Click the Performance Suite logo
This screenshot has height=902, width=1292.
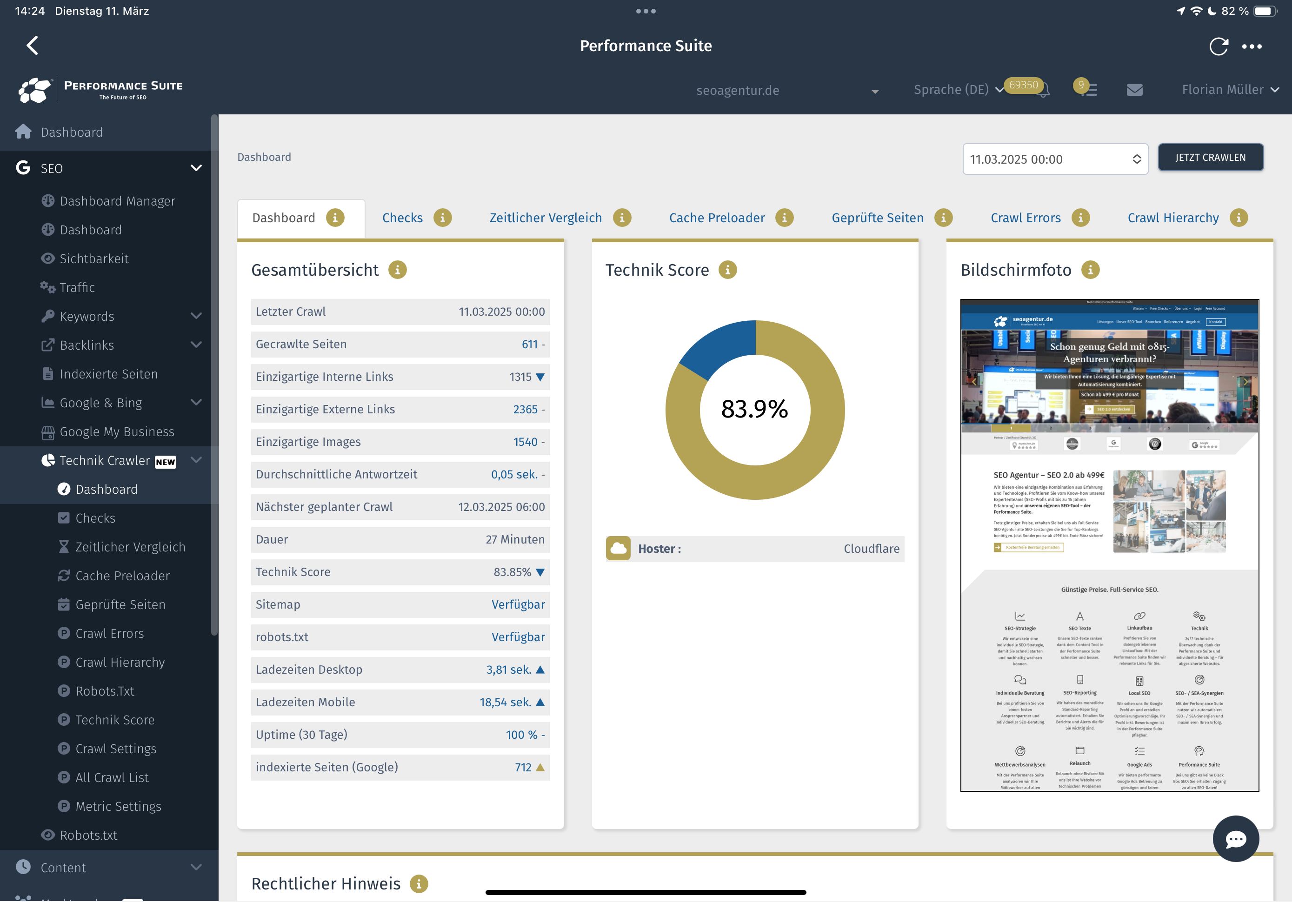click(100, 90)
